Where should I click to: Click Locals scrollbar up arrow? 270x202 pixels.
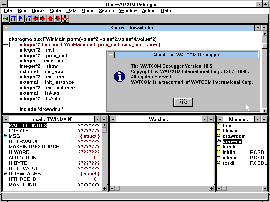[x=104, y=125]
